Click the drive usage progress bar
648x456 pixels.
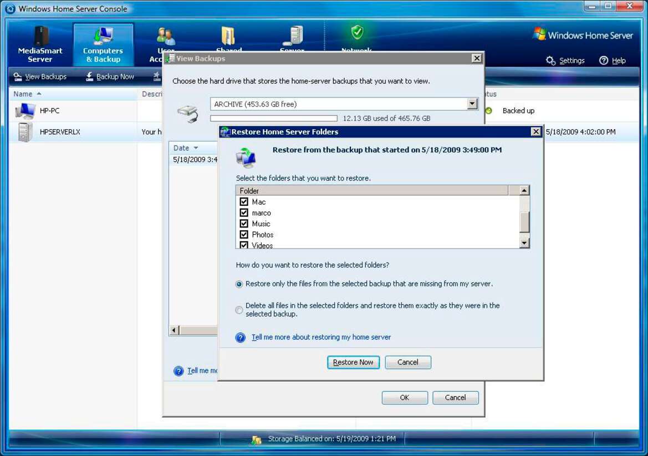[274, 118]
